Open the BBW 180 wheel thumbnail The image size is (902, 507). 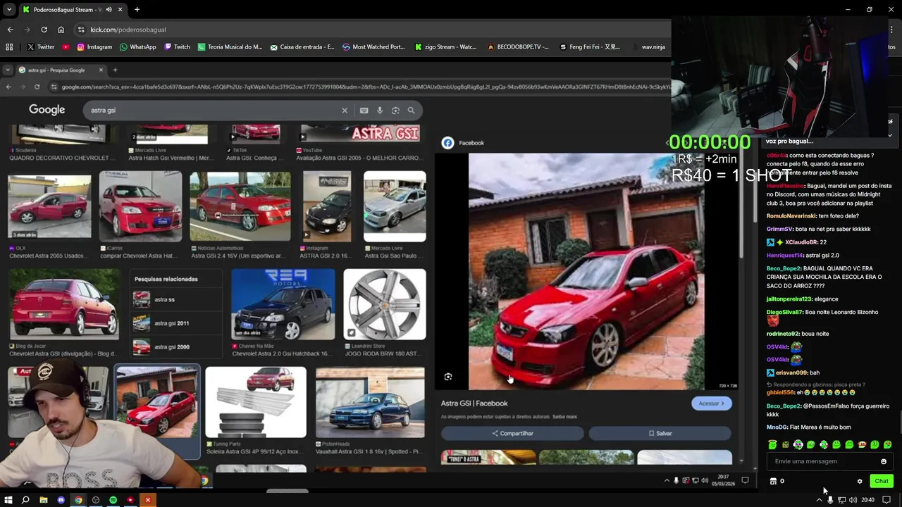[385, 304]
